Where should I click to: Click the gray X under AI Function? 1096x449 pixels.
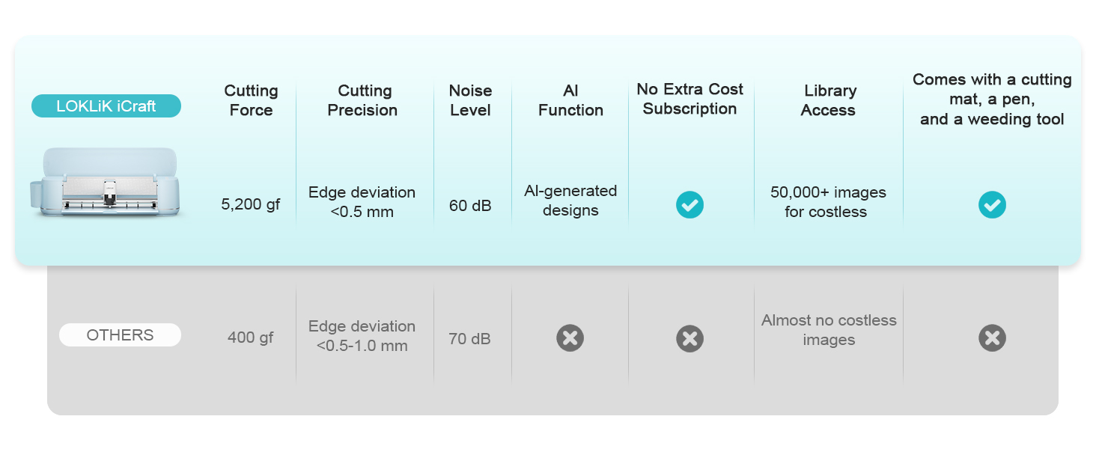click(x=570, y=338)
